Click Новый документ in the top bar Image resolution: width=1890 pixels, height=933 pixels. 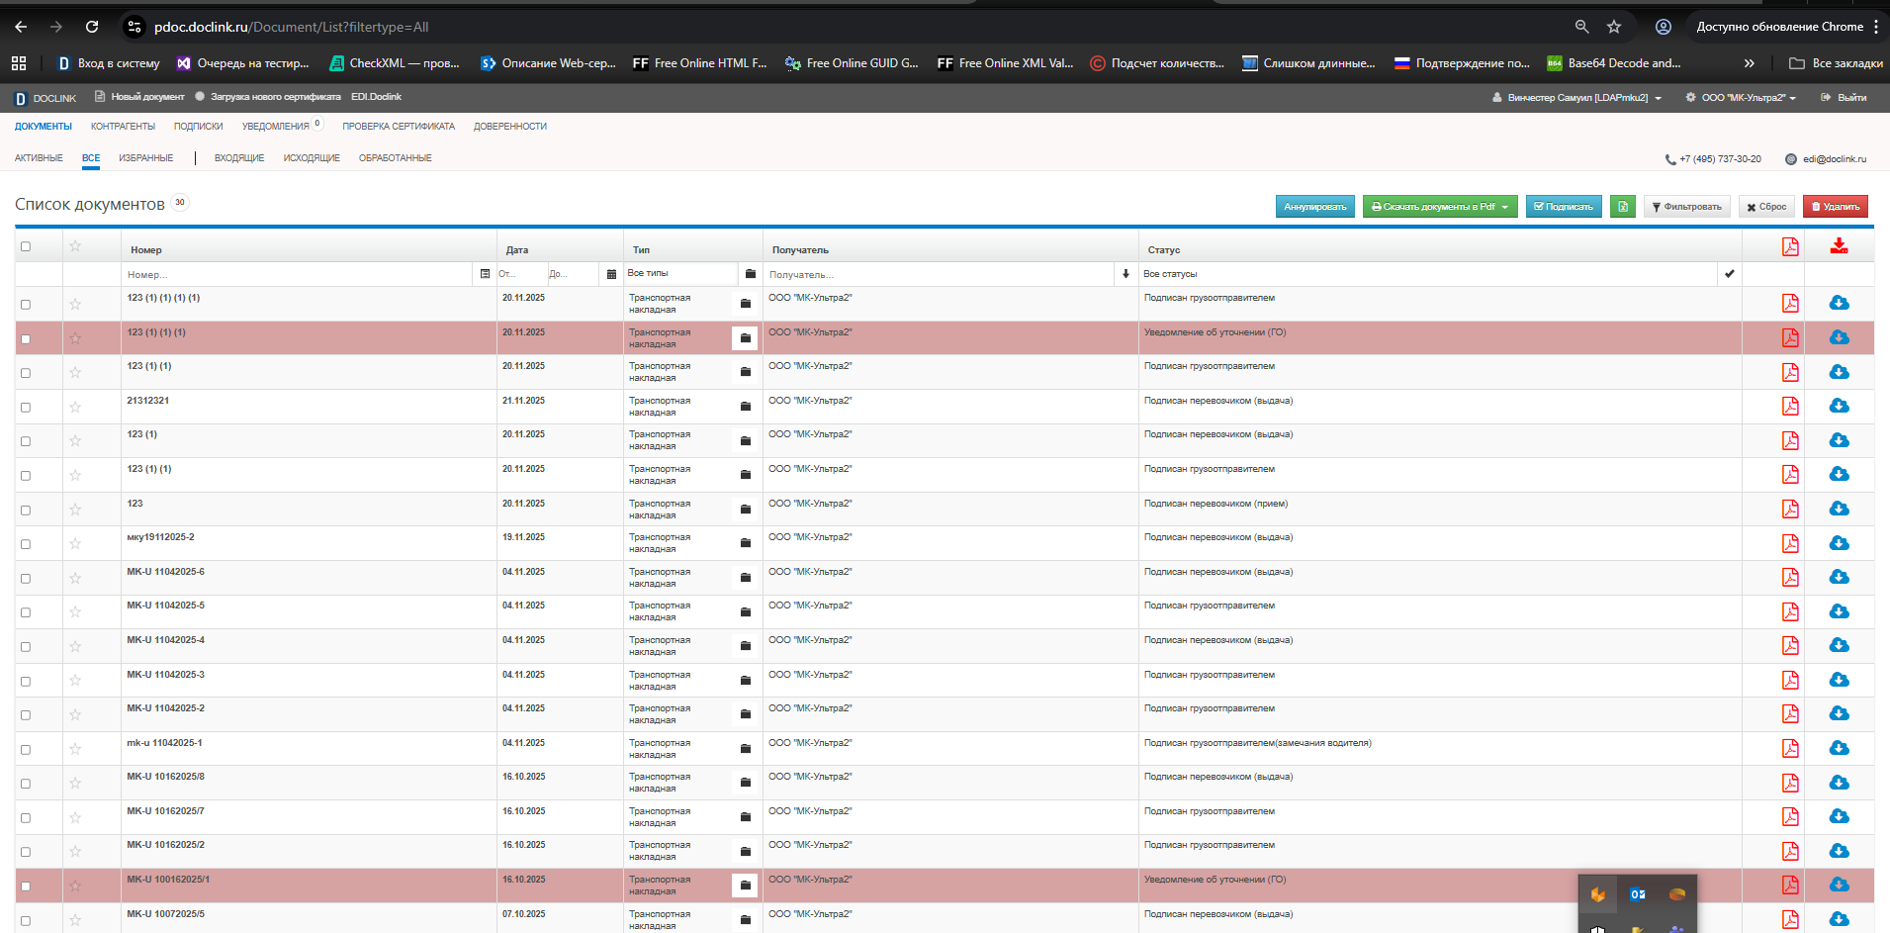tap(139, 97)
